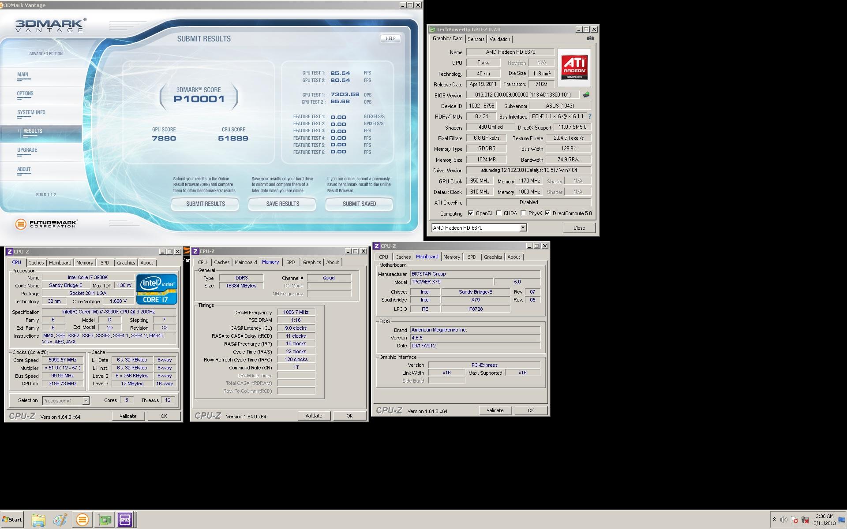Click the volume speaker tray icon
Screen dimensions: 847x529
click(x=784, y=520)
